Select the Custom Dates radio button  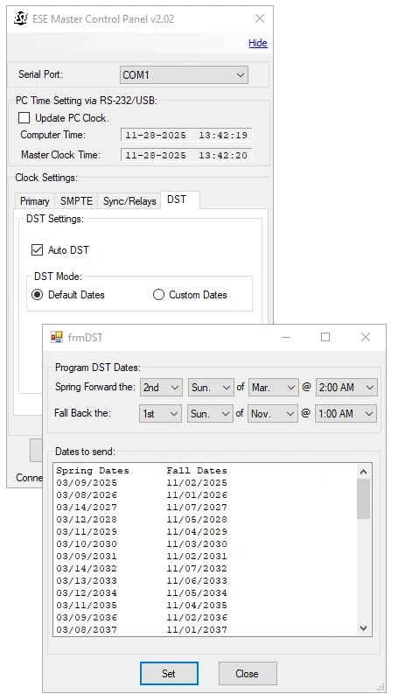click(x=158, y=295)
